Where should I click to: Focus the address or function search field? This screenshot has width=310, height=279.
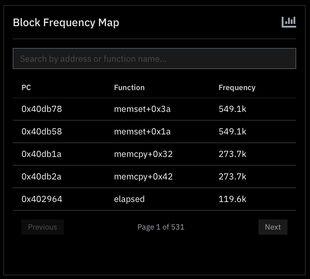point(154,58)
